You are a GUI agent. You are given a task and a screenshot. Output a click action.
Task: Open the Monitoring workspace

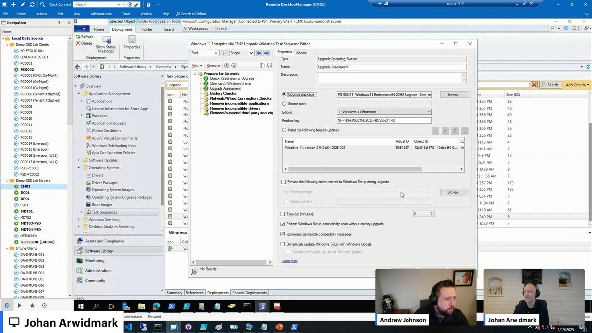[x=95, y=260]
